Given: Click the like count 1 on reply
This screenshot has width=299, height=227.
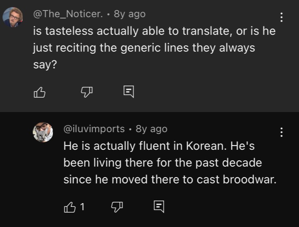Looking at the screenshot, I should [x=82, y=207].
